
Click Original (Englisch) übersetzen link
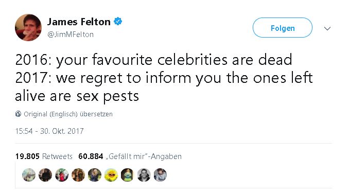pos(68,114)
